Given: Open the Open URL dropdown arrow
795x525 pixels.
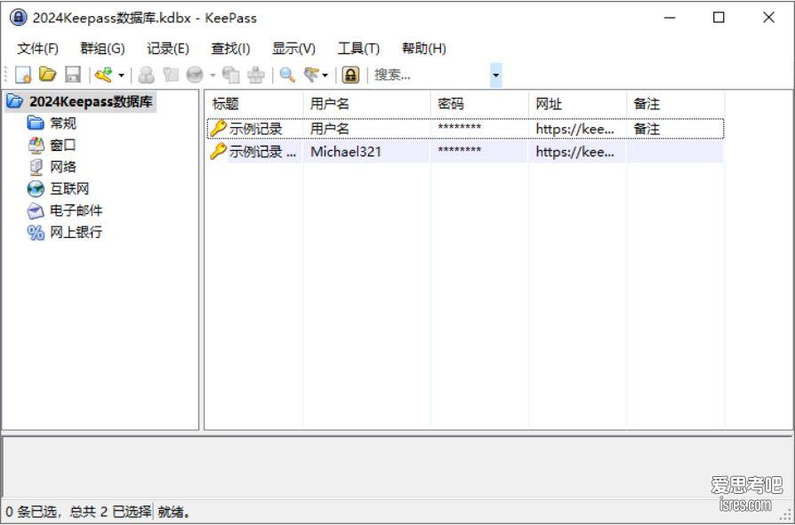Looking at the screenshot, I should pos(213,76).
